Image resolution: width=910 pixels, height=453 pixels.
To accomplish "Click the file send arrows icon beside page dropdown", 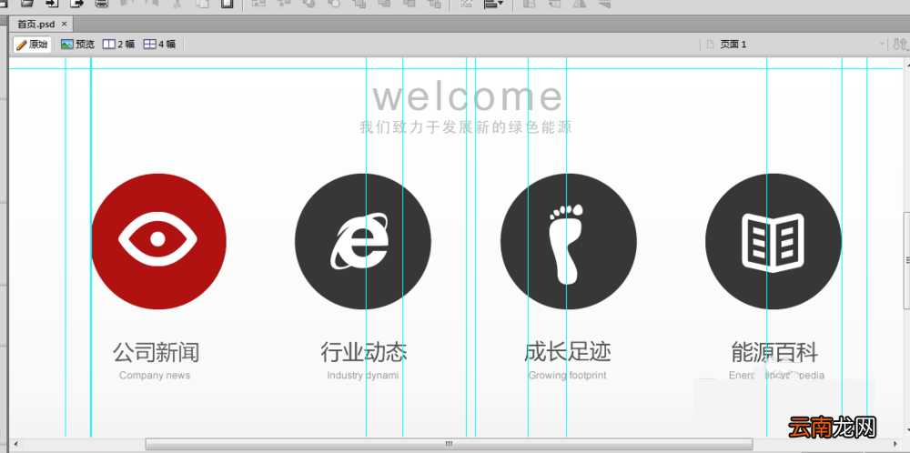I will tap(900, 44).
